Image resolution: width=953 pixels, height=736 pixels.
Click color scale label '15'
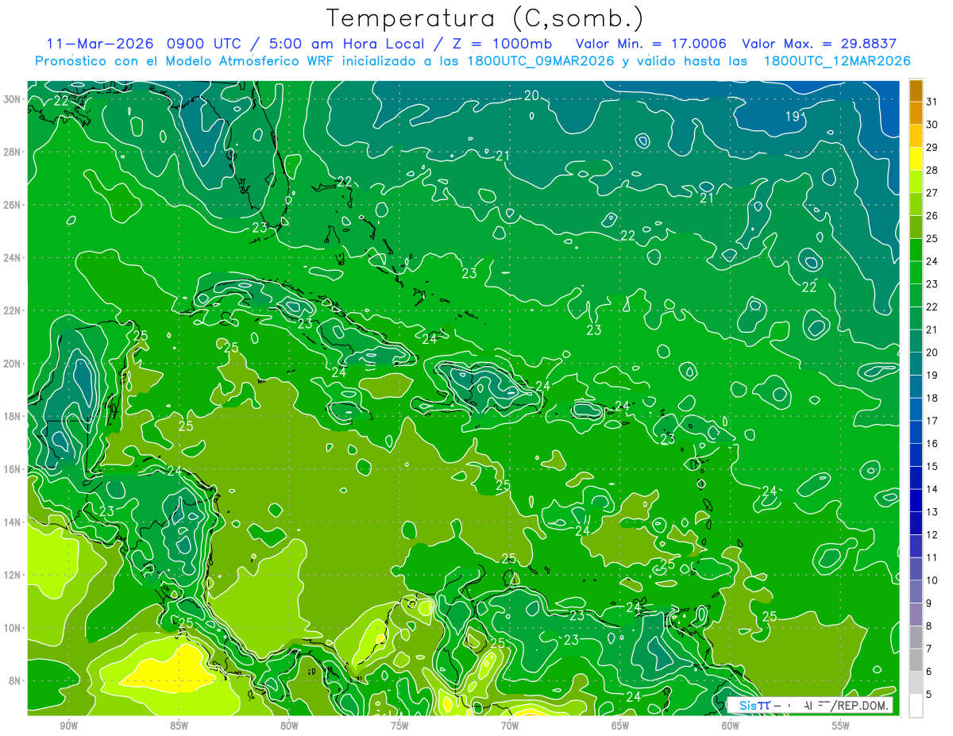pos(932,467)
